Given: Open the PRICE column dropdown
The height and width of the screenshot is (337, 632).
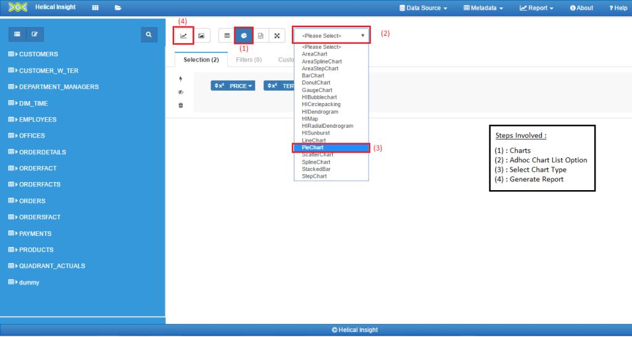Looking at the screenshot, I should point(233,86).
